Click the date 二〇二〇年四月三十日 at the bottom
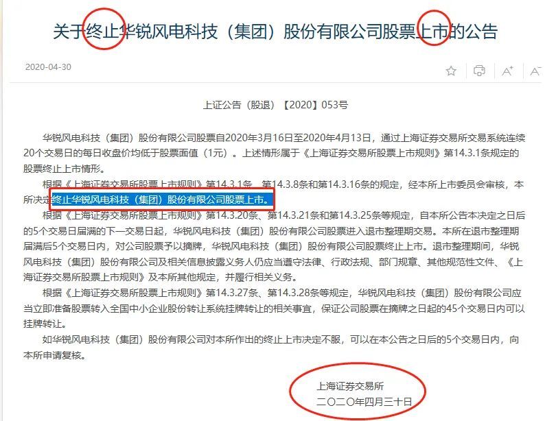 point(364,402)
